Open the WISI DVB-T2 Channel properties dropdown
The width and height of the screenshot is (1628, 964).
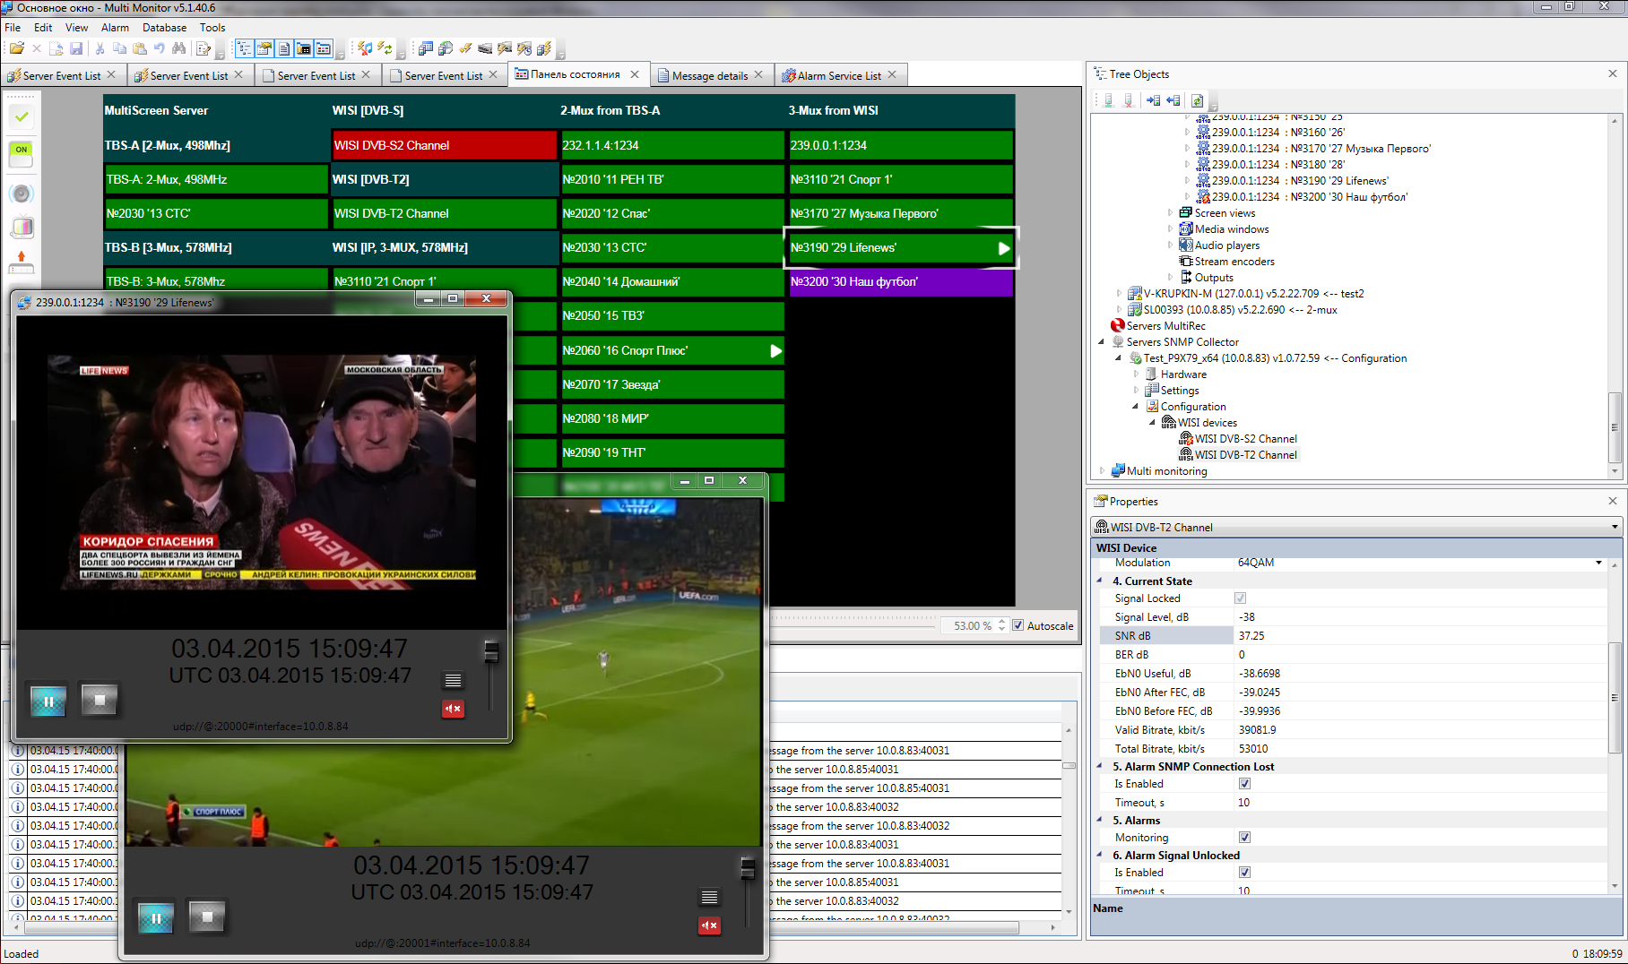click(x=1615, y=527)
